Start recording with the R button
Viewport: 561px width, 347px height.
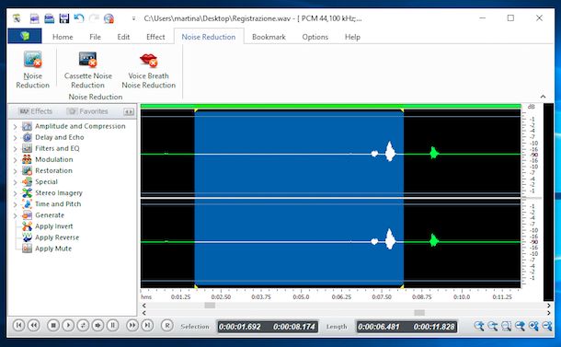[x=166, y=326]
